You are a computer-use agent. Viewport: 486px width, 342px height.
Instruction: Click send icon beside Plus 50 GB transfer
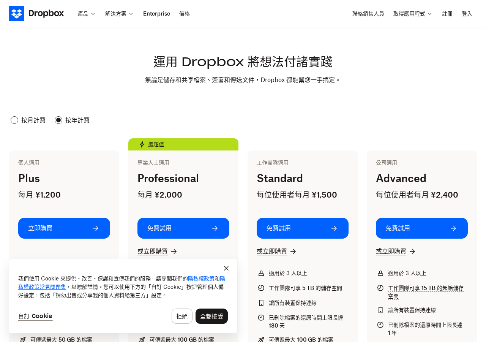[23, 339]
